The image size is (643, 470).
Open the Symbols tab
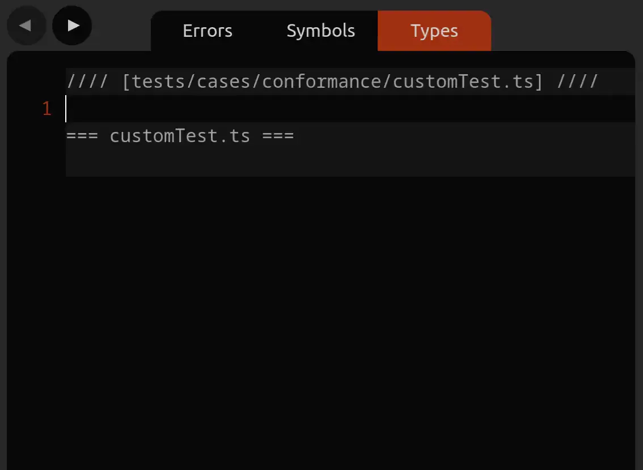(x=320, y=31)
